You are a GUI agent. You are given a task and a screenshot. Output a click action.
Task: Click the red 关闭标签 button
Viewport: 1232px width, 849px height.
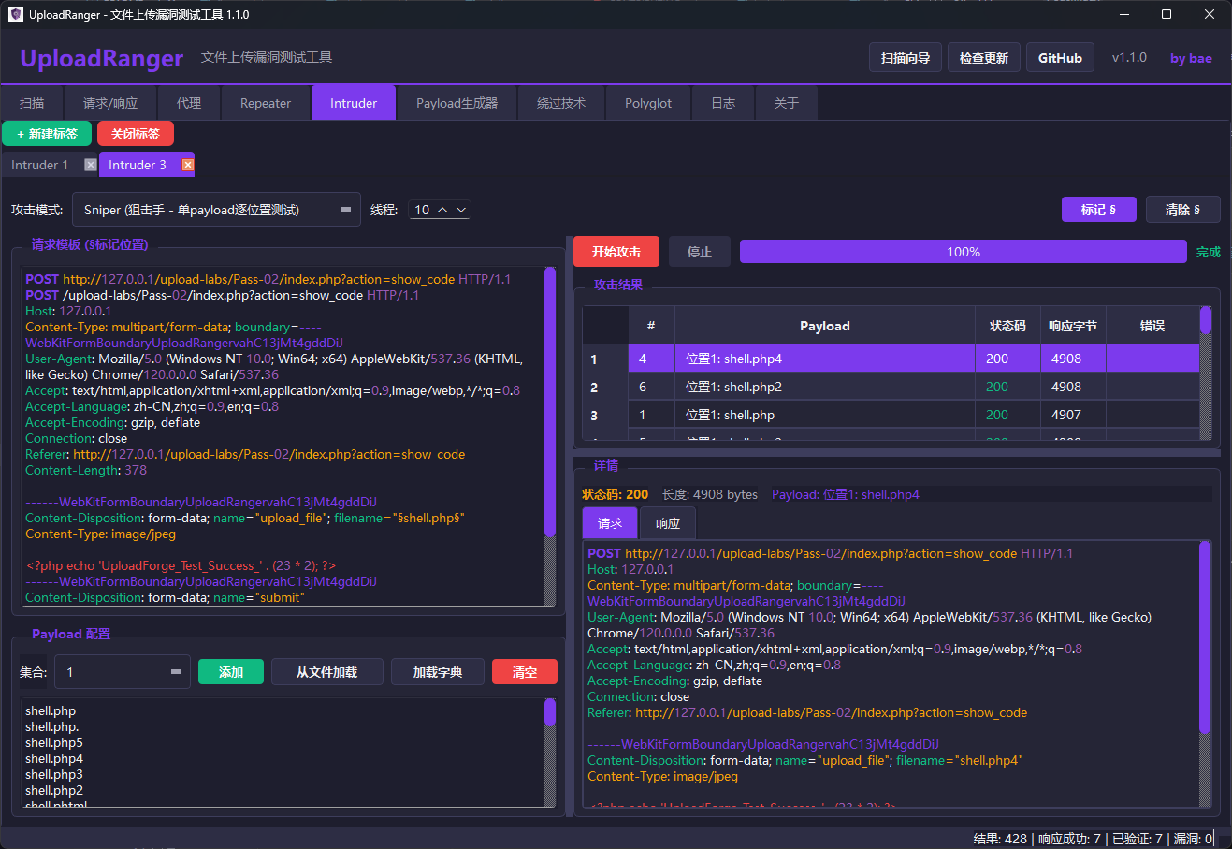click(136, 134)
